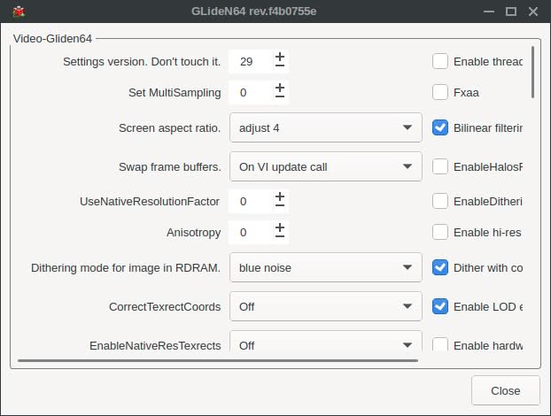This screenshot has width=551, height=416.
Task: Click the GLideN64 app icon in title bar
Action: [18, 12]
